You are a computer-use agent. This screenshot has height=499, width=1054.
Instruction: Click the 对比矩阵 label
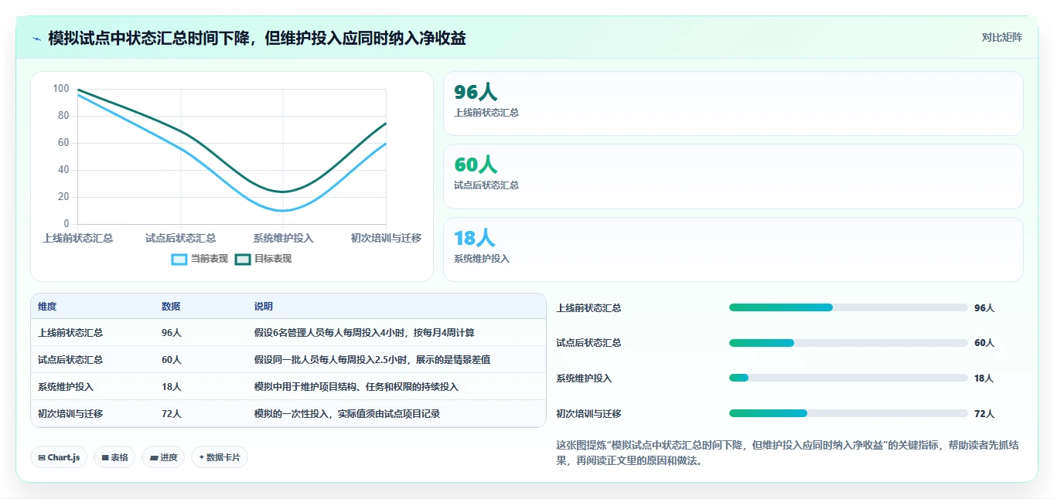pos(1002,37)
